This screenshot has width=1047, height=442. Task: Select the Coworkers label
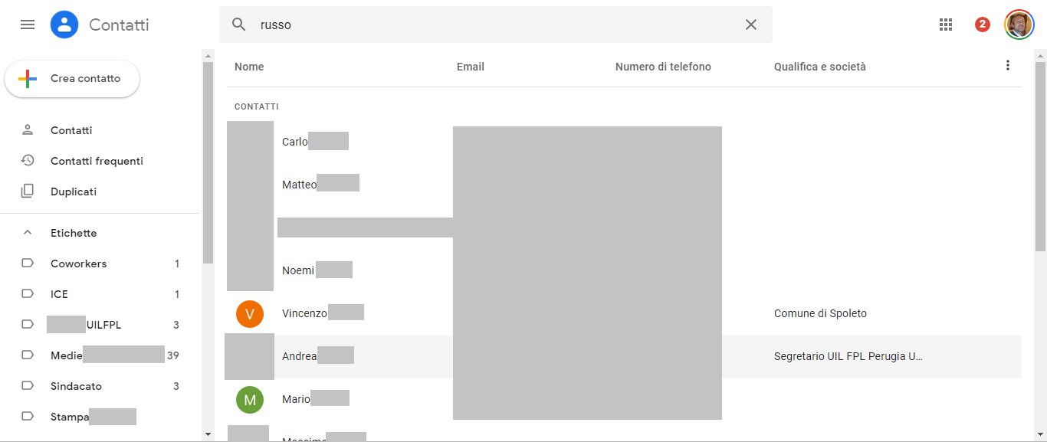(78, 264)
